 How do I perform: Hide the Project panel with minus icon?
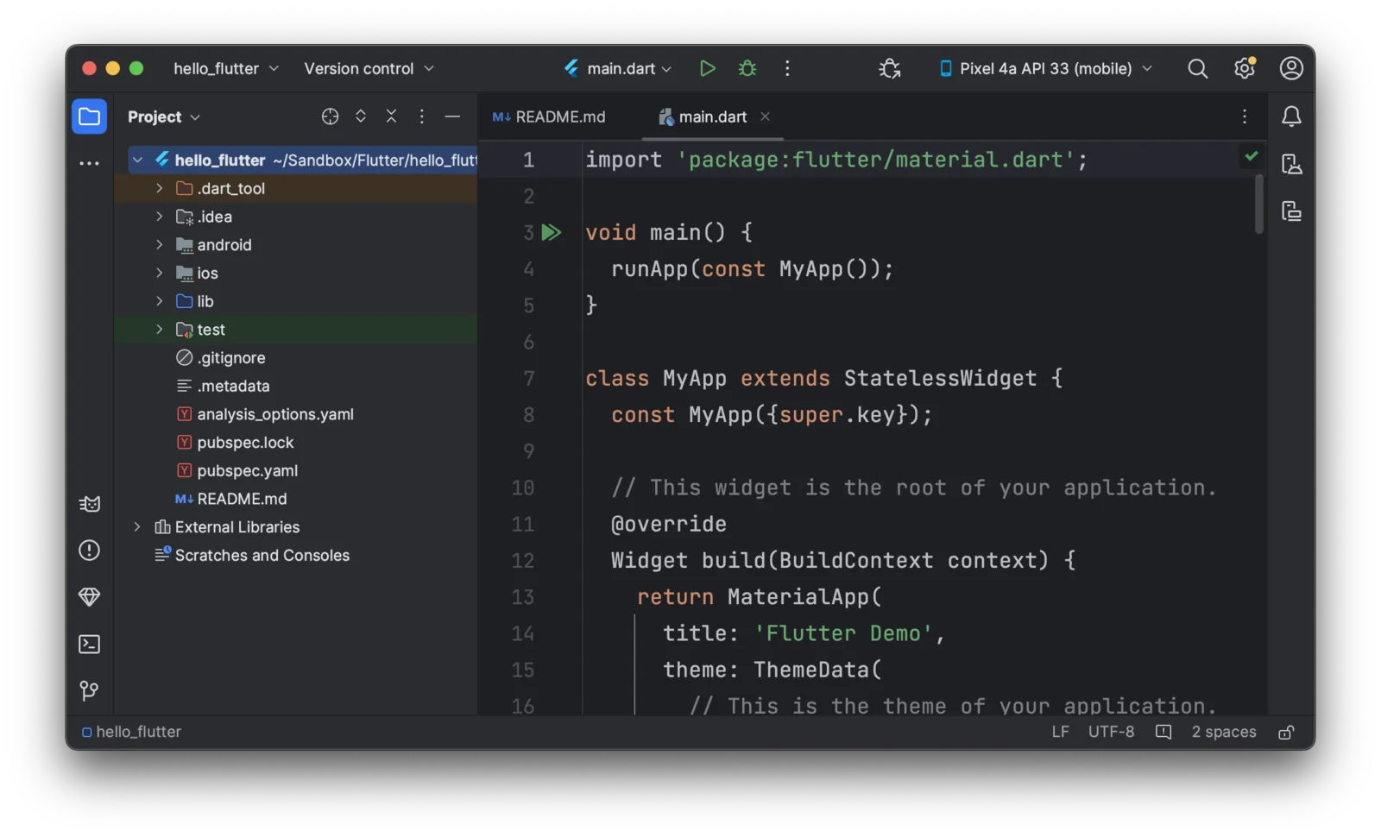pyautogui.click(x=452, y=116)
